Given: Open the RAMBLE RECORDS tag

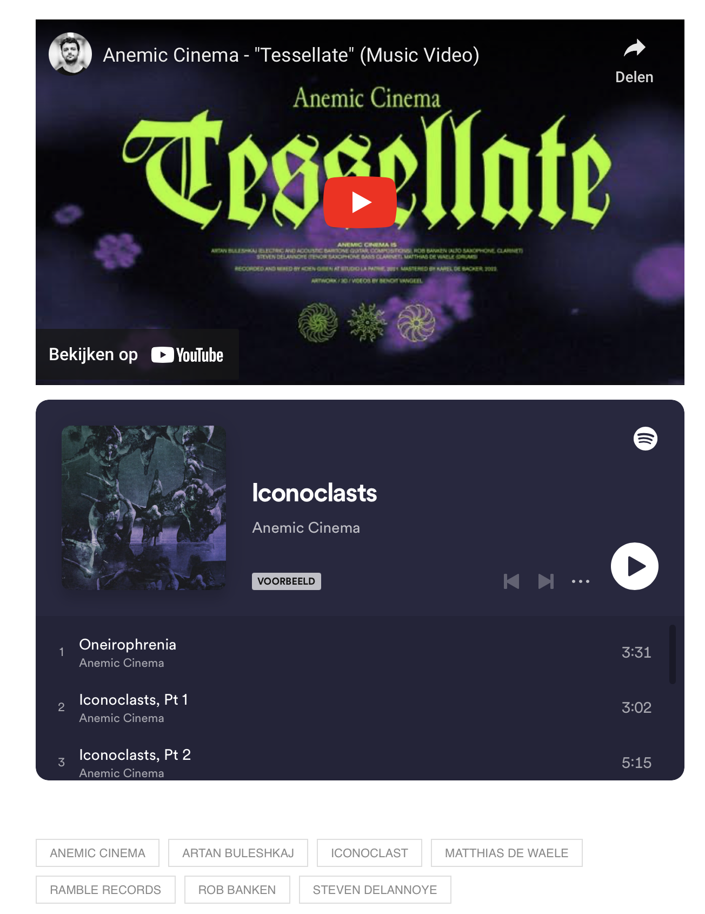Looking at the screenshot, I should tap(105, 890).
